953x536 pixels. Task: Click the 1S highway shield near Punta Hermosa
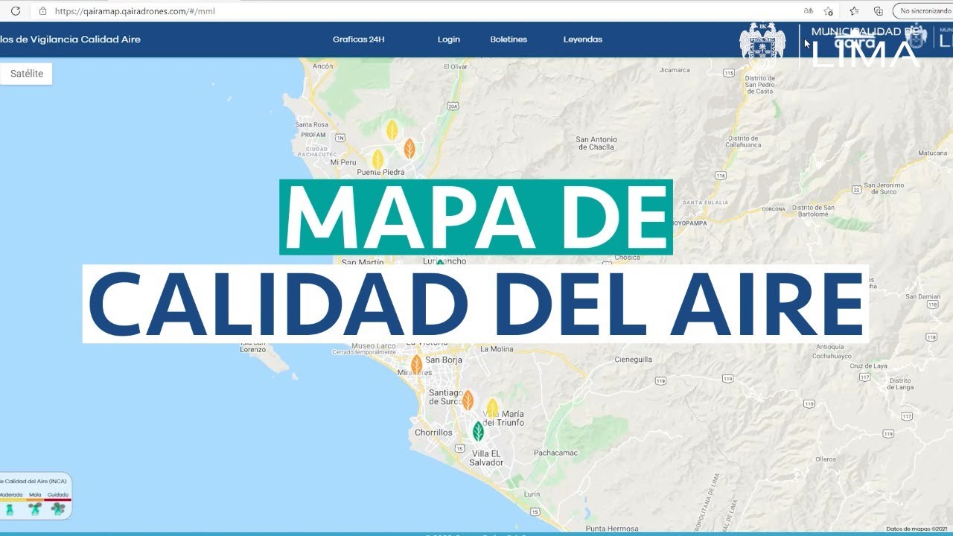(535, 511)
